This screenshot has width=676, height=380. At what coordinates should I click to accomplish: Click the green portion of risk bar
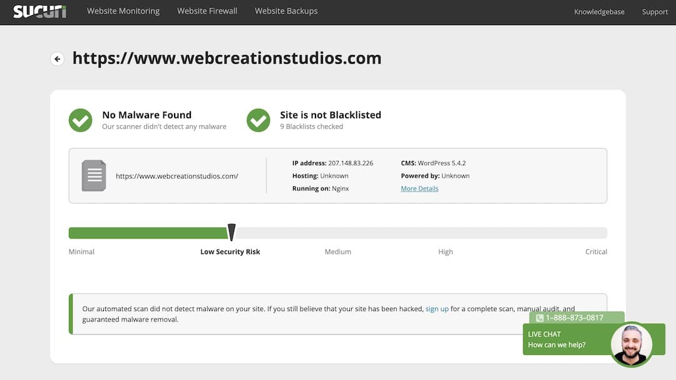(148, 233)
